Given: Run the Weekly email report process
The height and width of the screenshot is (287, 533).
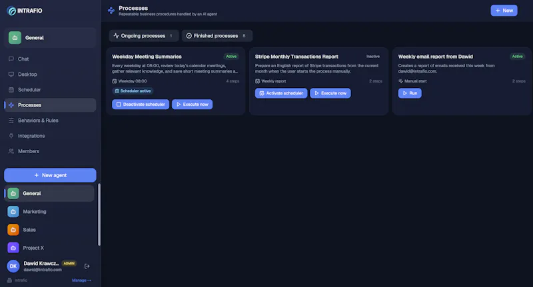Looking at the screenshot, I should point(410,93).
